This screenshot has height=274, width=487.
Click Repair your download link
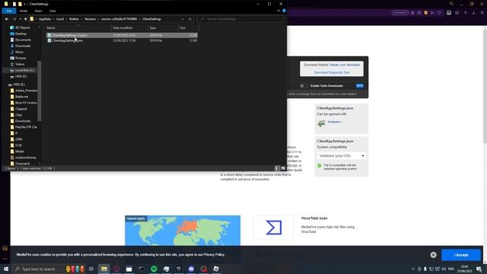(345, 65)
